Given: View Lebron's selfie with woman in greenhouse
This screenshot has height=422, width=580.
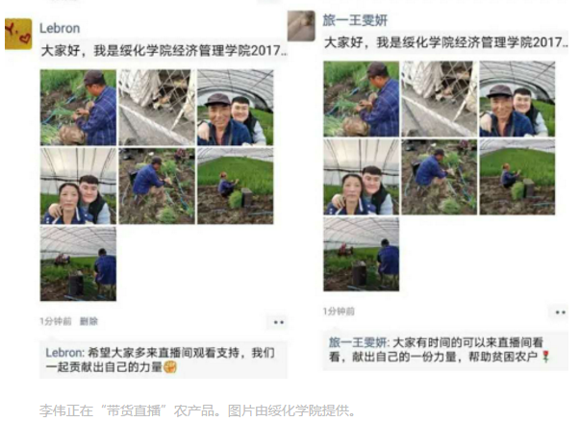Looking at the screenshot, I should 78,186.
